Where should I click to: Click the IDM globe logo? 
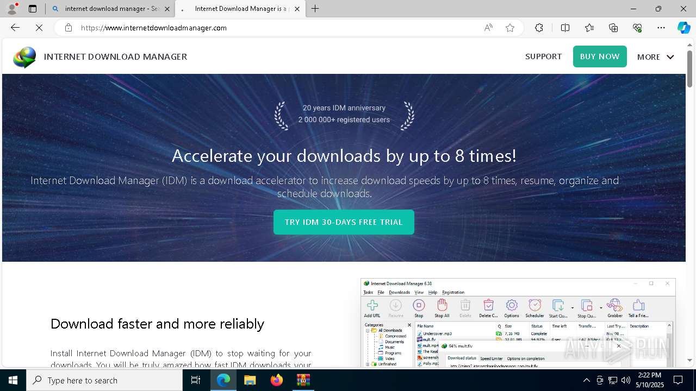pyautogui.click(x=25, y=57)
